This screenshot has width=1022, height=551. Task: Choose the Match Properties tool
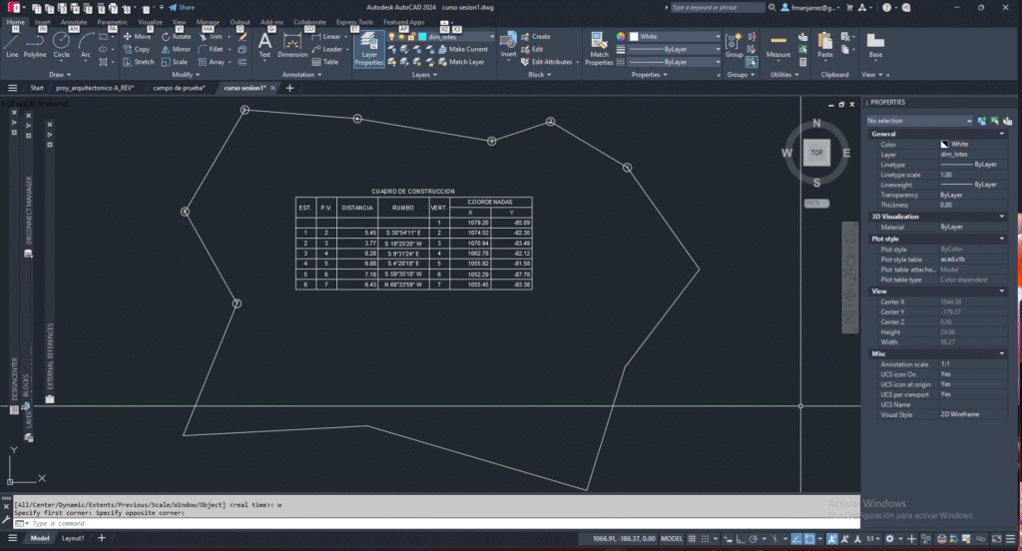(x=599, y=47)
